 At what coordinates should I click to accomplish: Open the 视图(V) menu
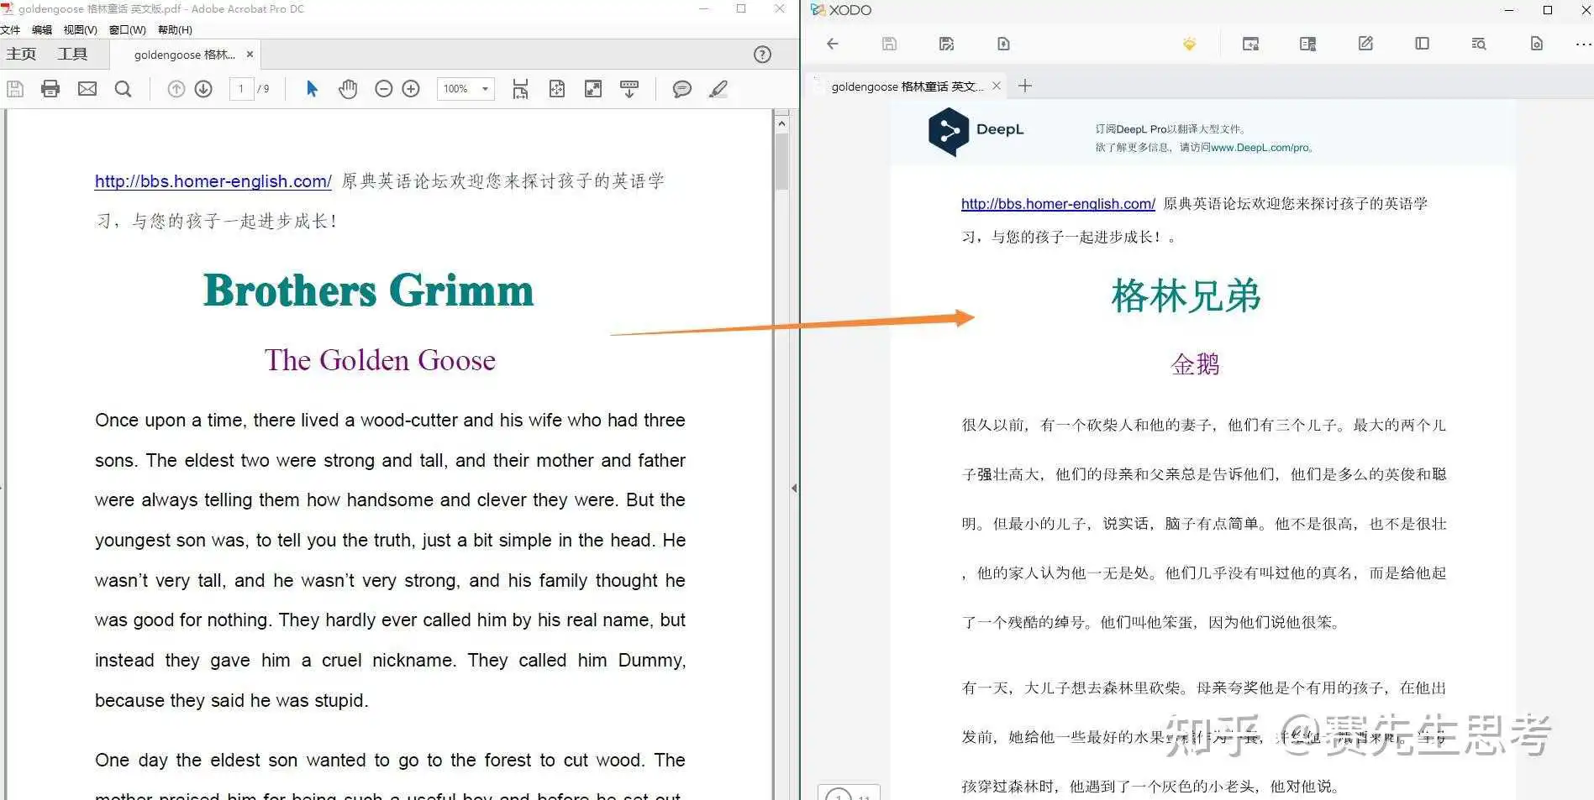click(80, 30)
